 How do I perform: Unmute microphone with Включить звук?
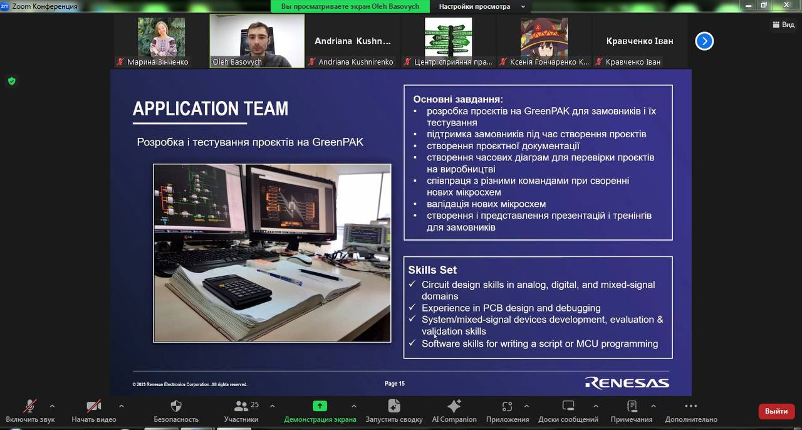(x=29, y=406)
